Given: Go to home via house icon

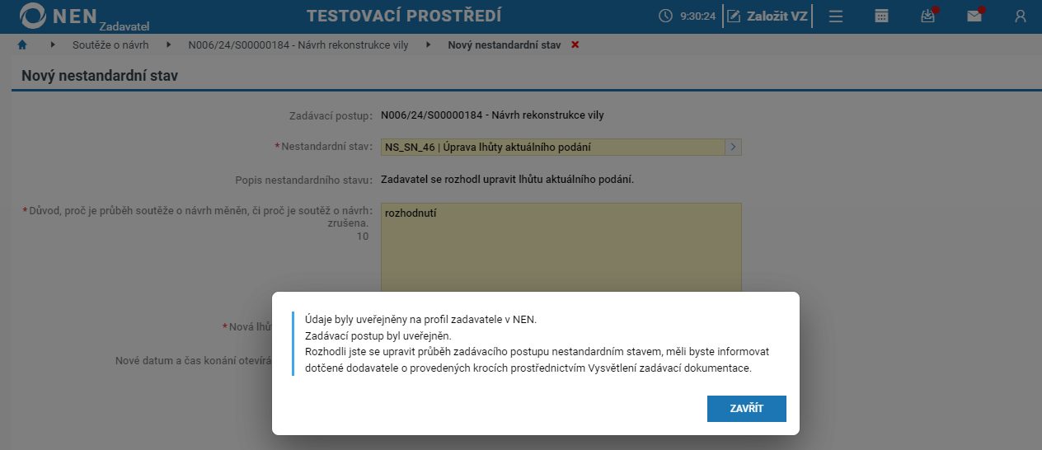Looking at the screenshot, I should [22, 45].
